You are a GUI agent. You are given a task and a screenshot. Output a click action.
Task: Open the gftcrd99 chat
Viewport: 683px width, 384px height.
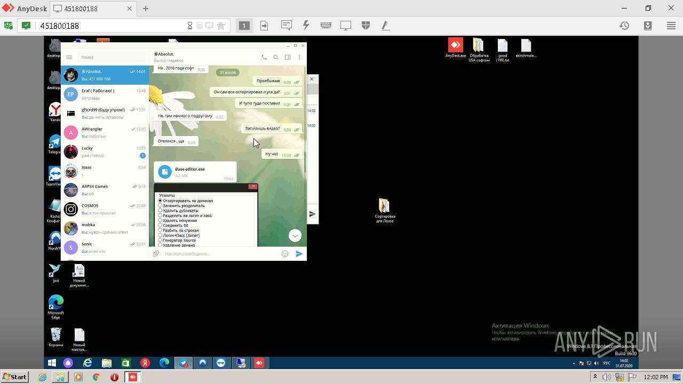(x=105, y=114)
